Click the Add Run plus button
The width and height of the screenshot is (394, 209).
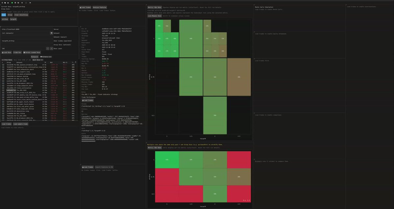[17, 53]
